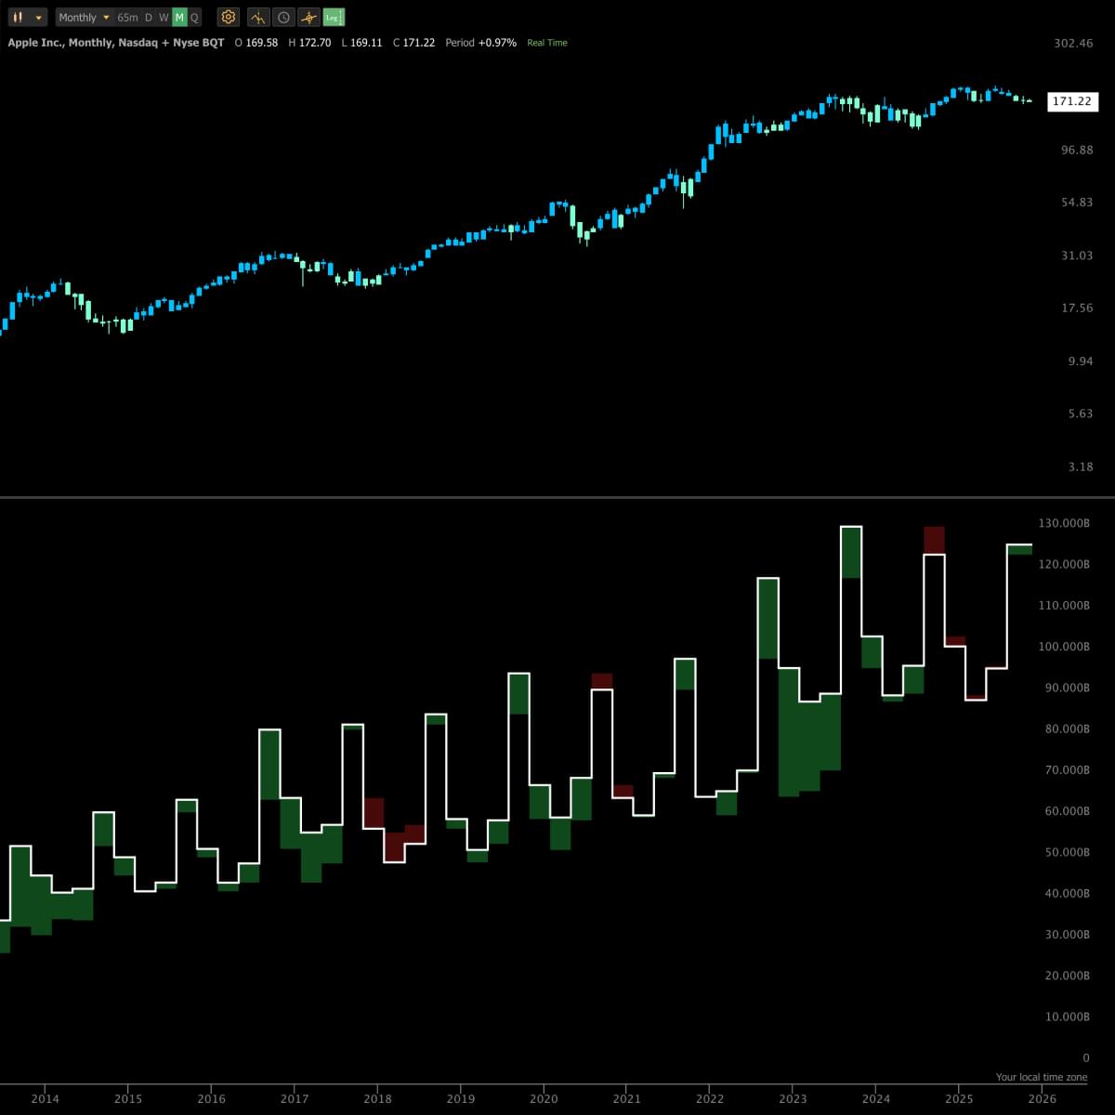The height and width of the screenshot is (1115, 1115).
Task: Toggle the D daily timeframe
Action: tap(149, 17)
